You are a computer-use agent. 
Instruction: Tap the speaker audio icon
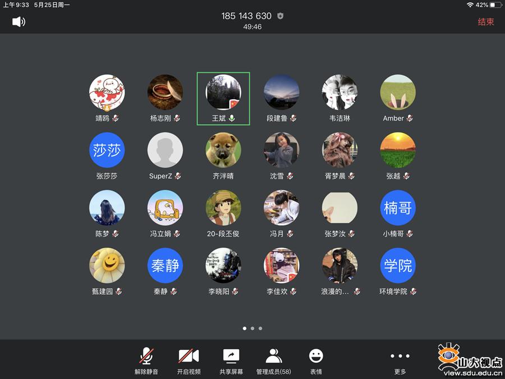[19, 21]
